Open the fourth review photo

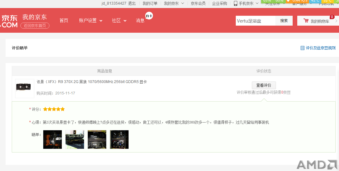119,140
